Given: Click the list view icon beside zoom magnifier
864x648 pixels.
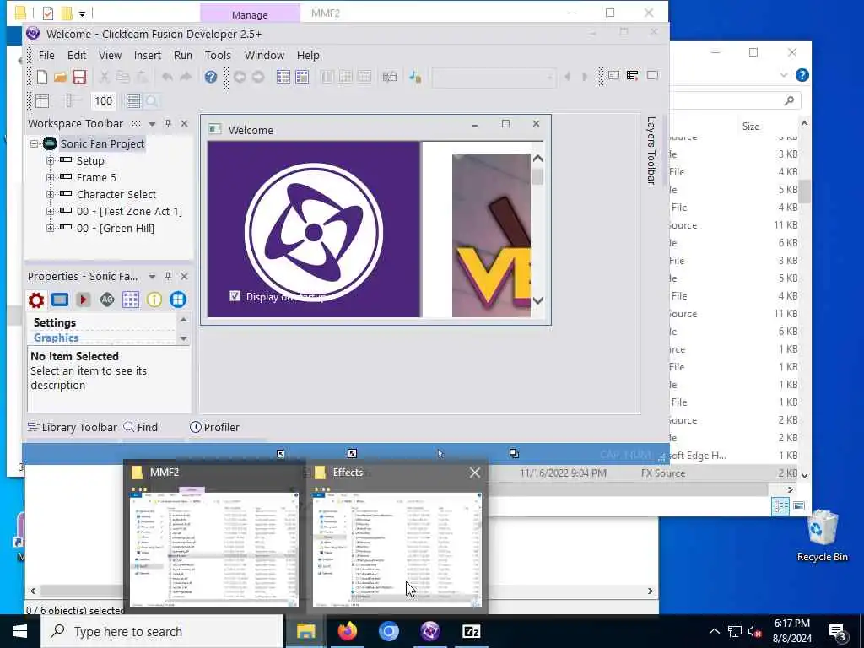Looking at the screenshot, I should pos(132,101).
